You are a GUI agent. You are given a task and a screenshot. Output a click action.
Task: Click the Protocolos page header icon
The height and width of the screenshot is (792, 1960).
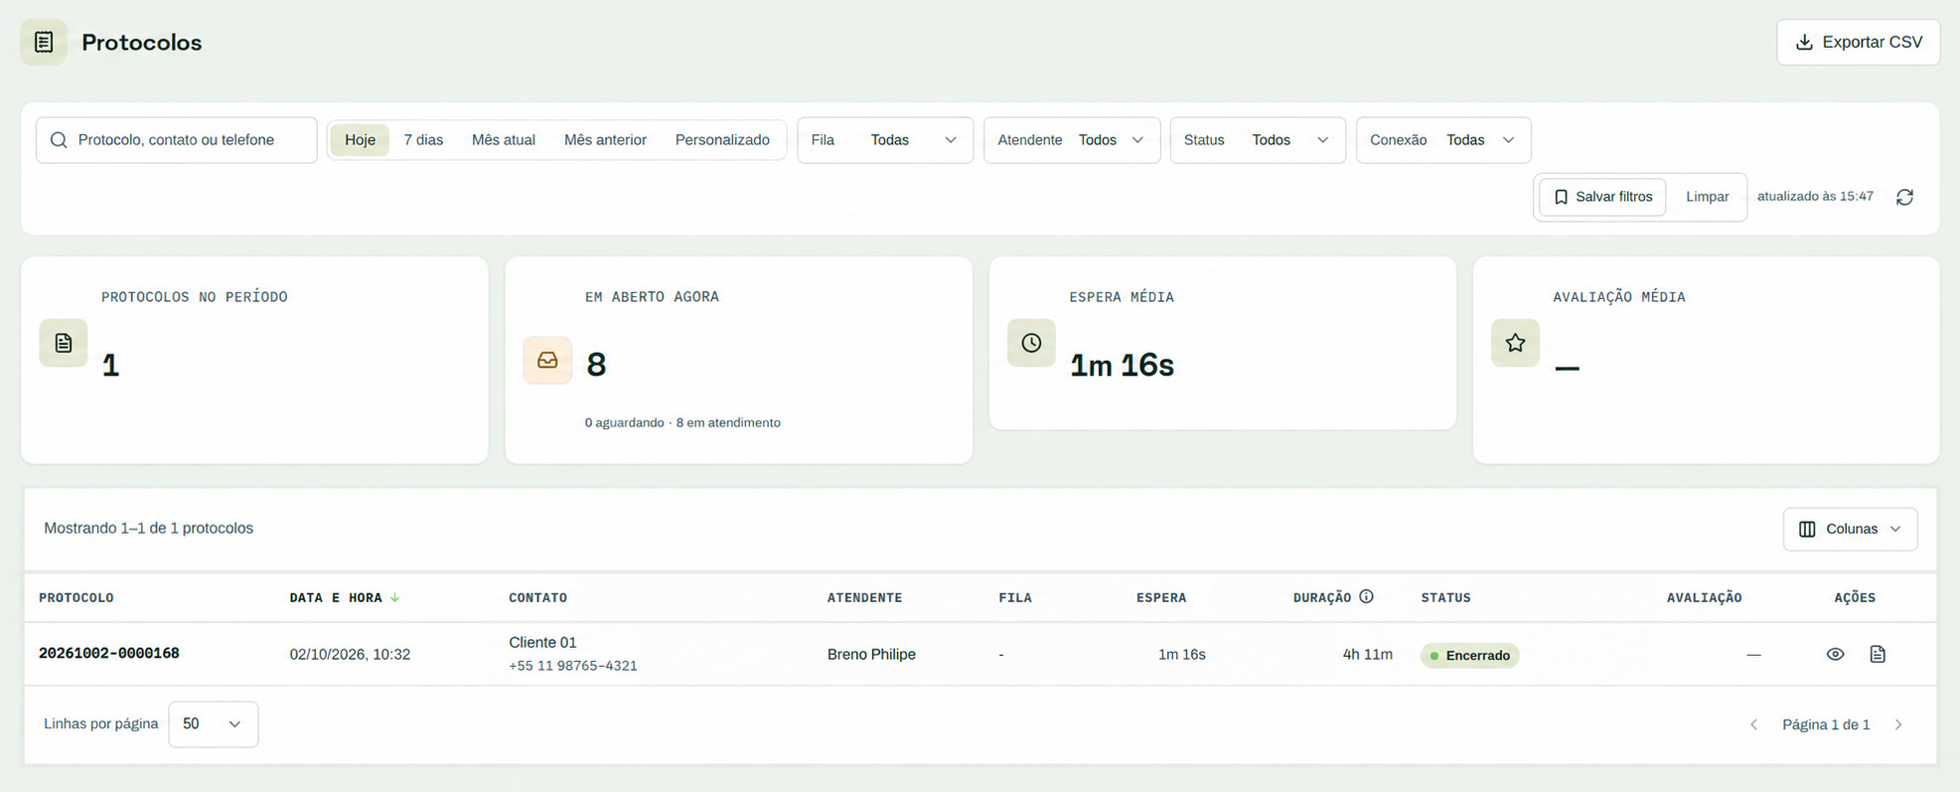pyautogui.click(x=44, y=42)
